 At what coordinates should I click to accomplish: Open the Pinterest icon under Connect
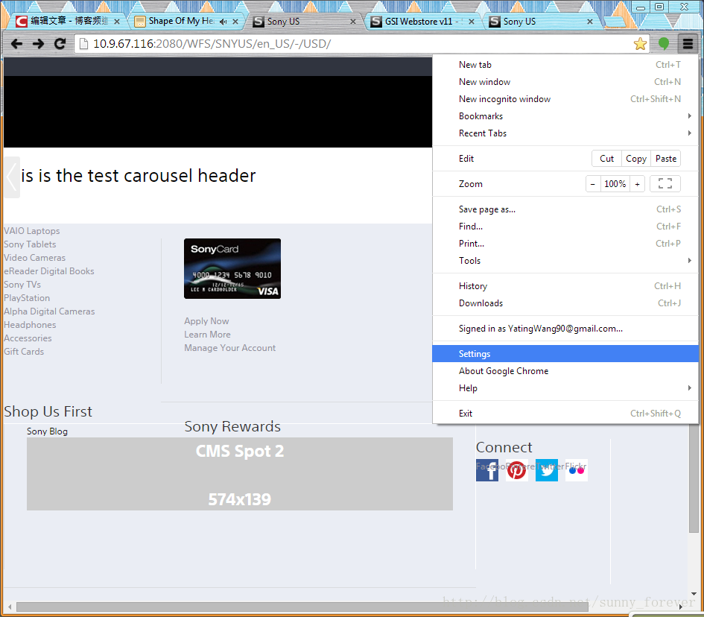[x=517, y=470]
